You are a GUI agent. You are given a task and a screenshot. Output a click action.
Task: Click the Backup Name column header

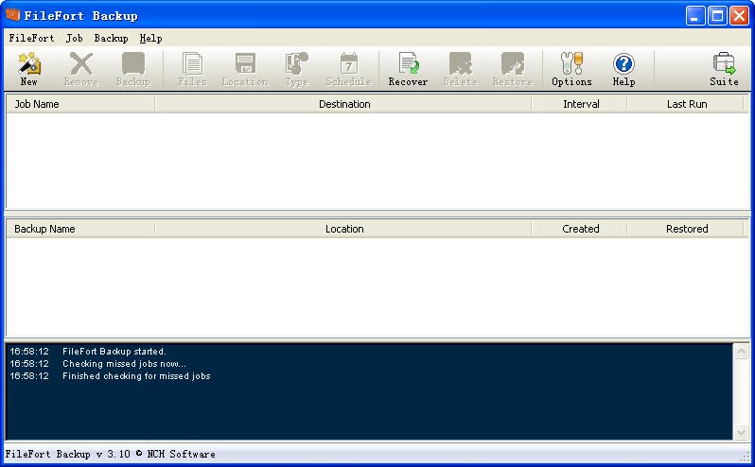(80, 229)
